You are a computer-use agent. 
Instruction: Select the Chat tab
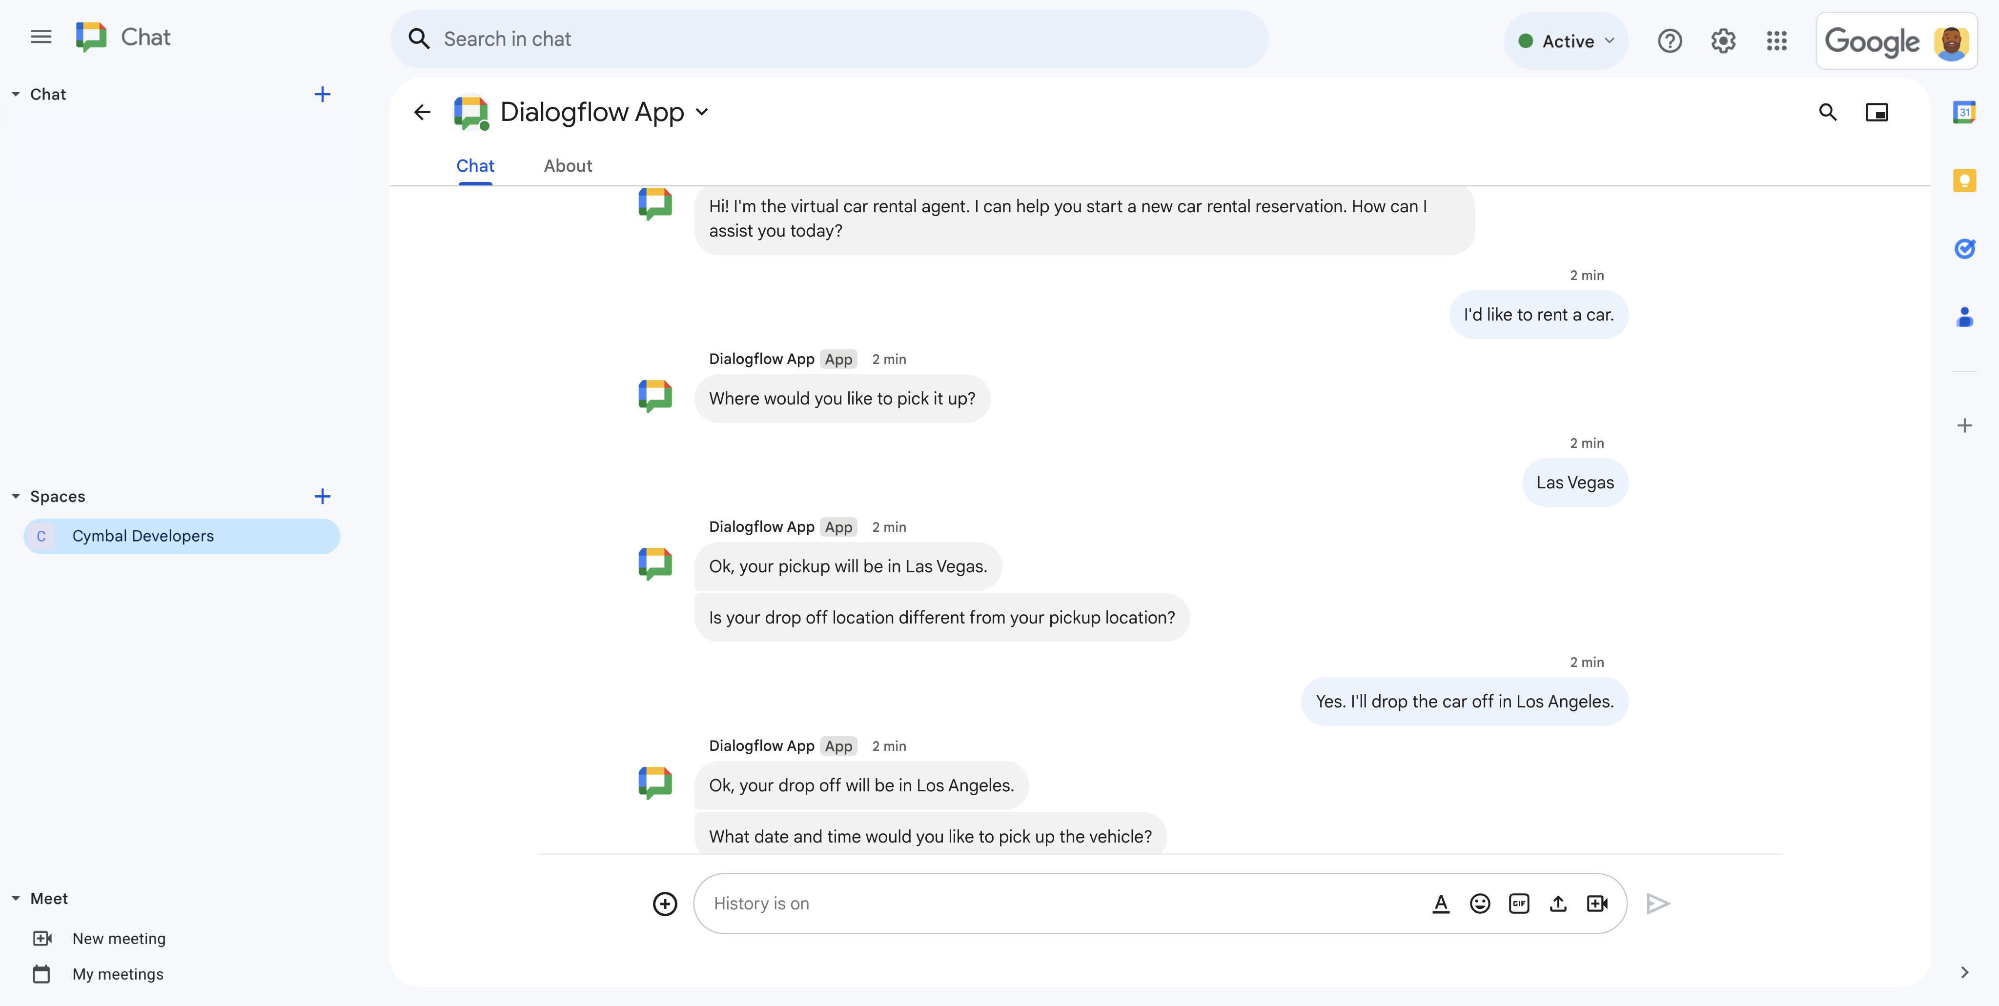click(476, 164)
